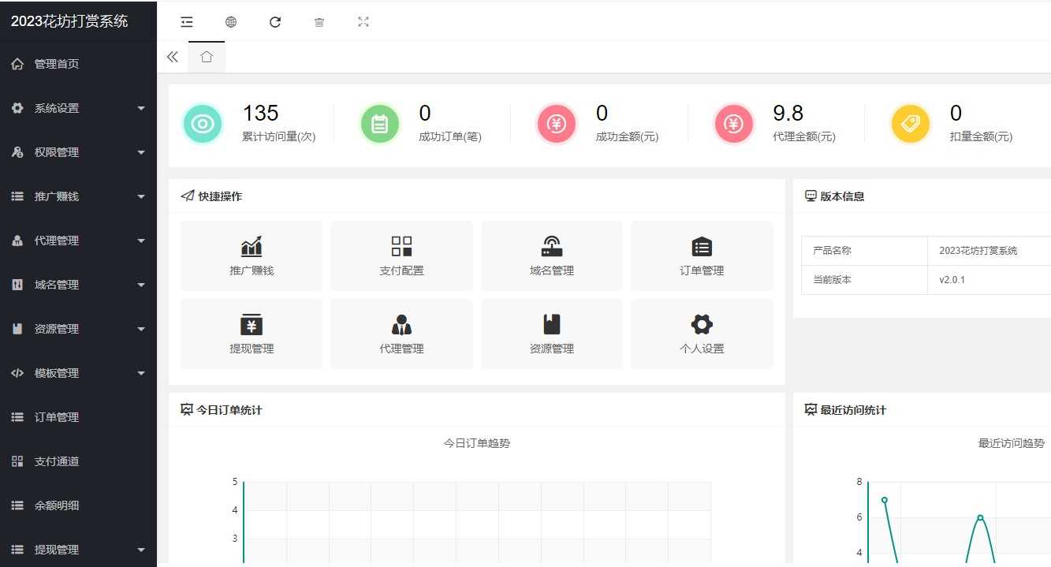This screenshot has width=1051, height=567.
Task: Open 个人设置 quick action card
Action: 702,334
